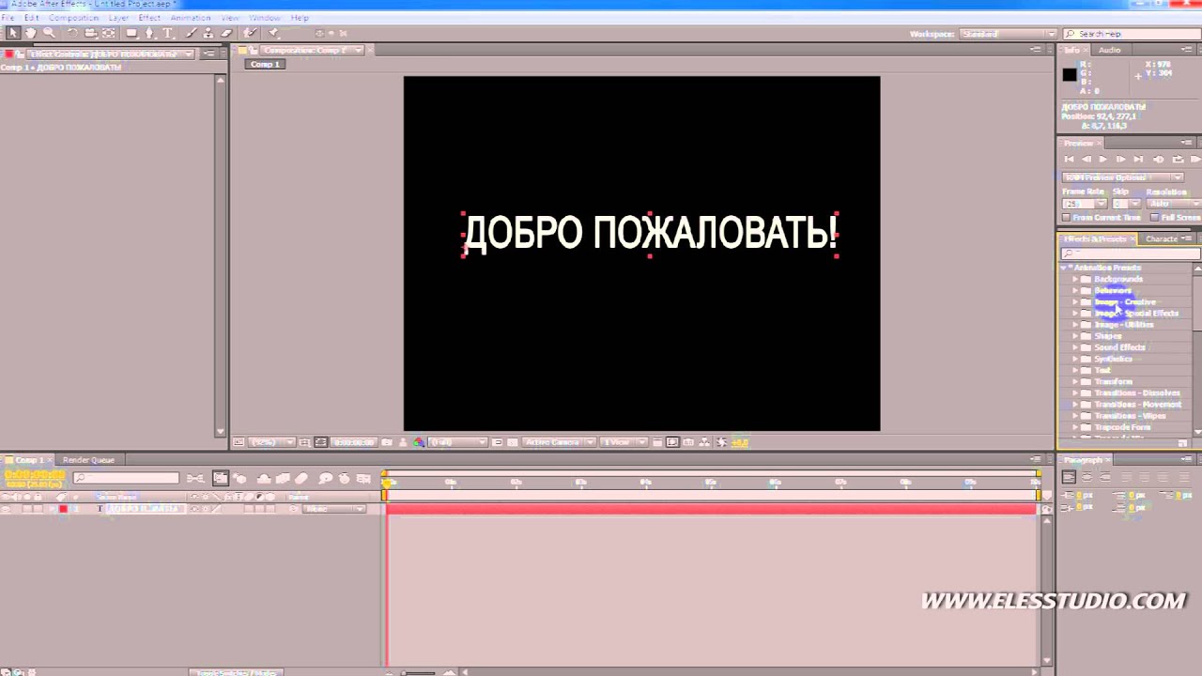Step to previous frame in Preview panel
1202x676 pixels.
[1086, 160]
